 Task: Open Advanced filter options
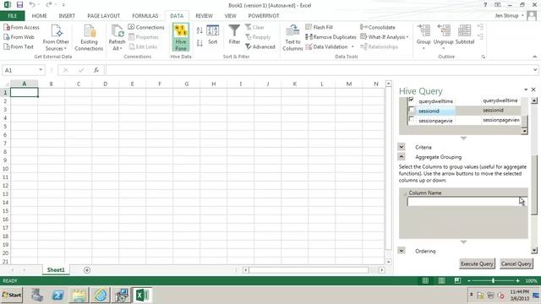pos(260,46)
